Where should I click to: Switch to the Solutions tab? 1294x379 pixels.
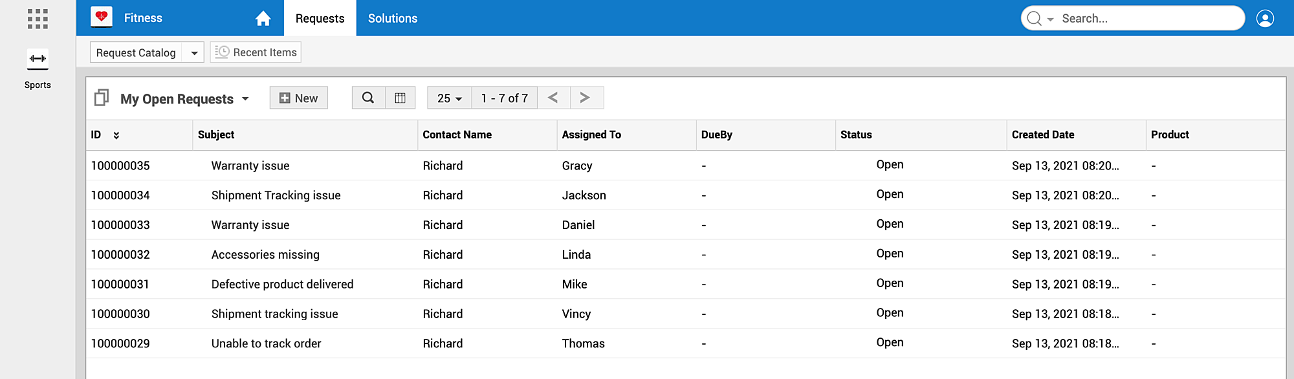(393, 19)
